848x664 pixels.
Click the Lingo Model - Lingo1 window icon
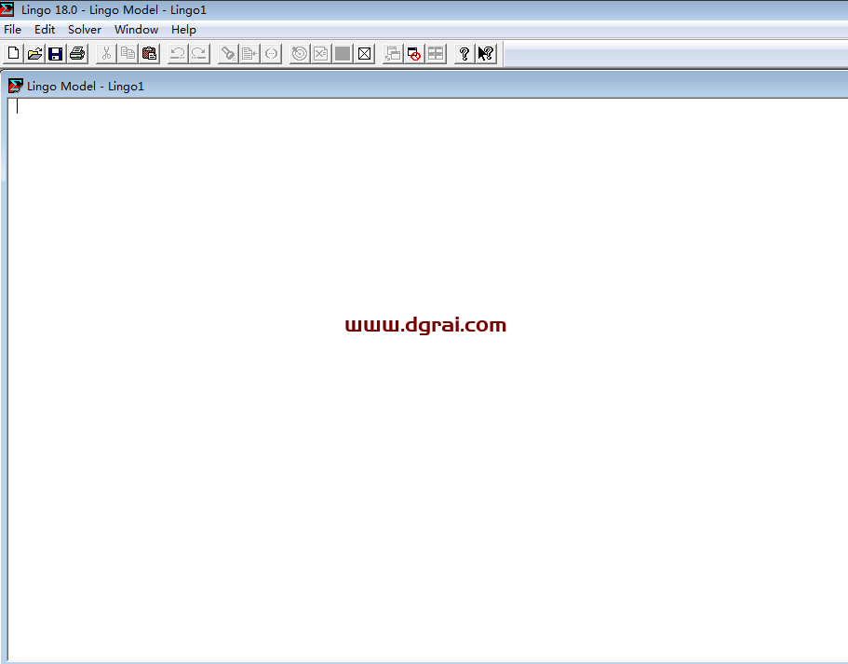point(15,86)
